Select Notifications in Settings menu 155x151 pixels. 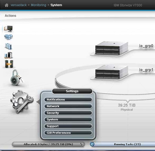coord(68,99)
